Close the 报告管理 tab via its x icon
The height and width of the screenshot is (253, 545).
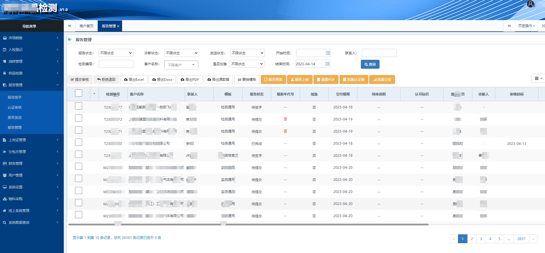click(x=118, y=26)
